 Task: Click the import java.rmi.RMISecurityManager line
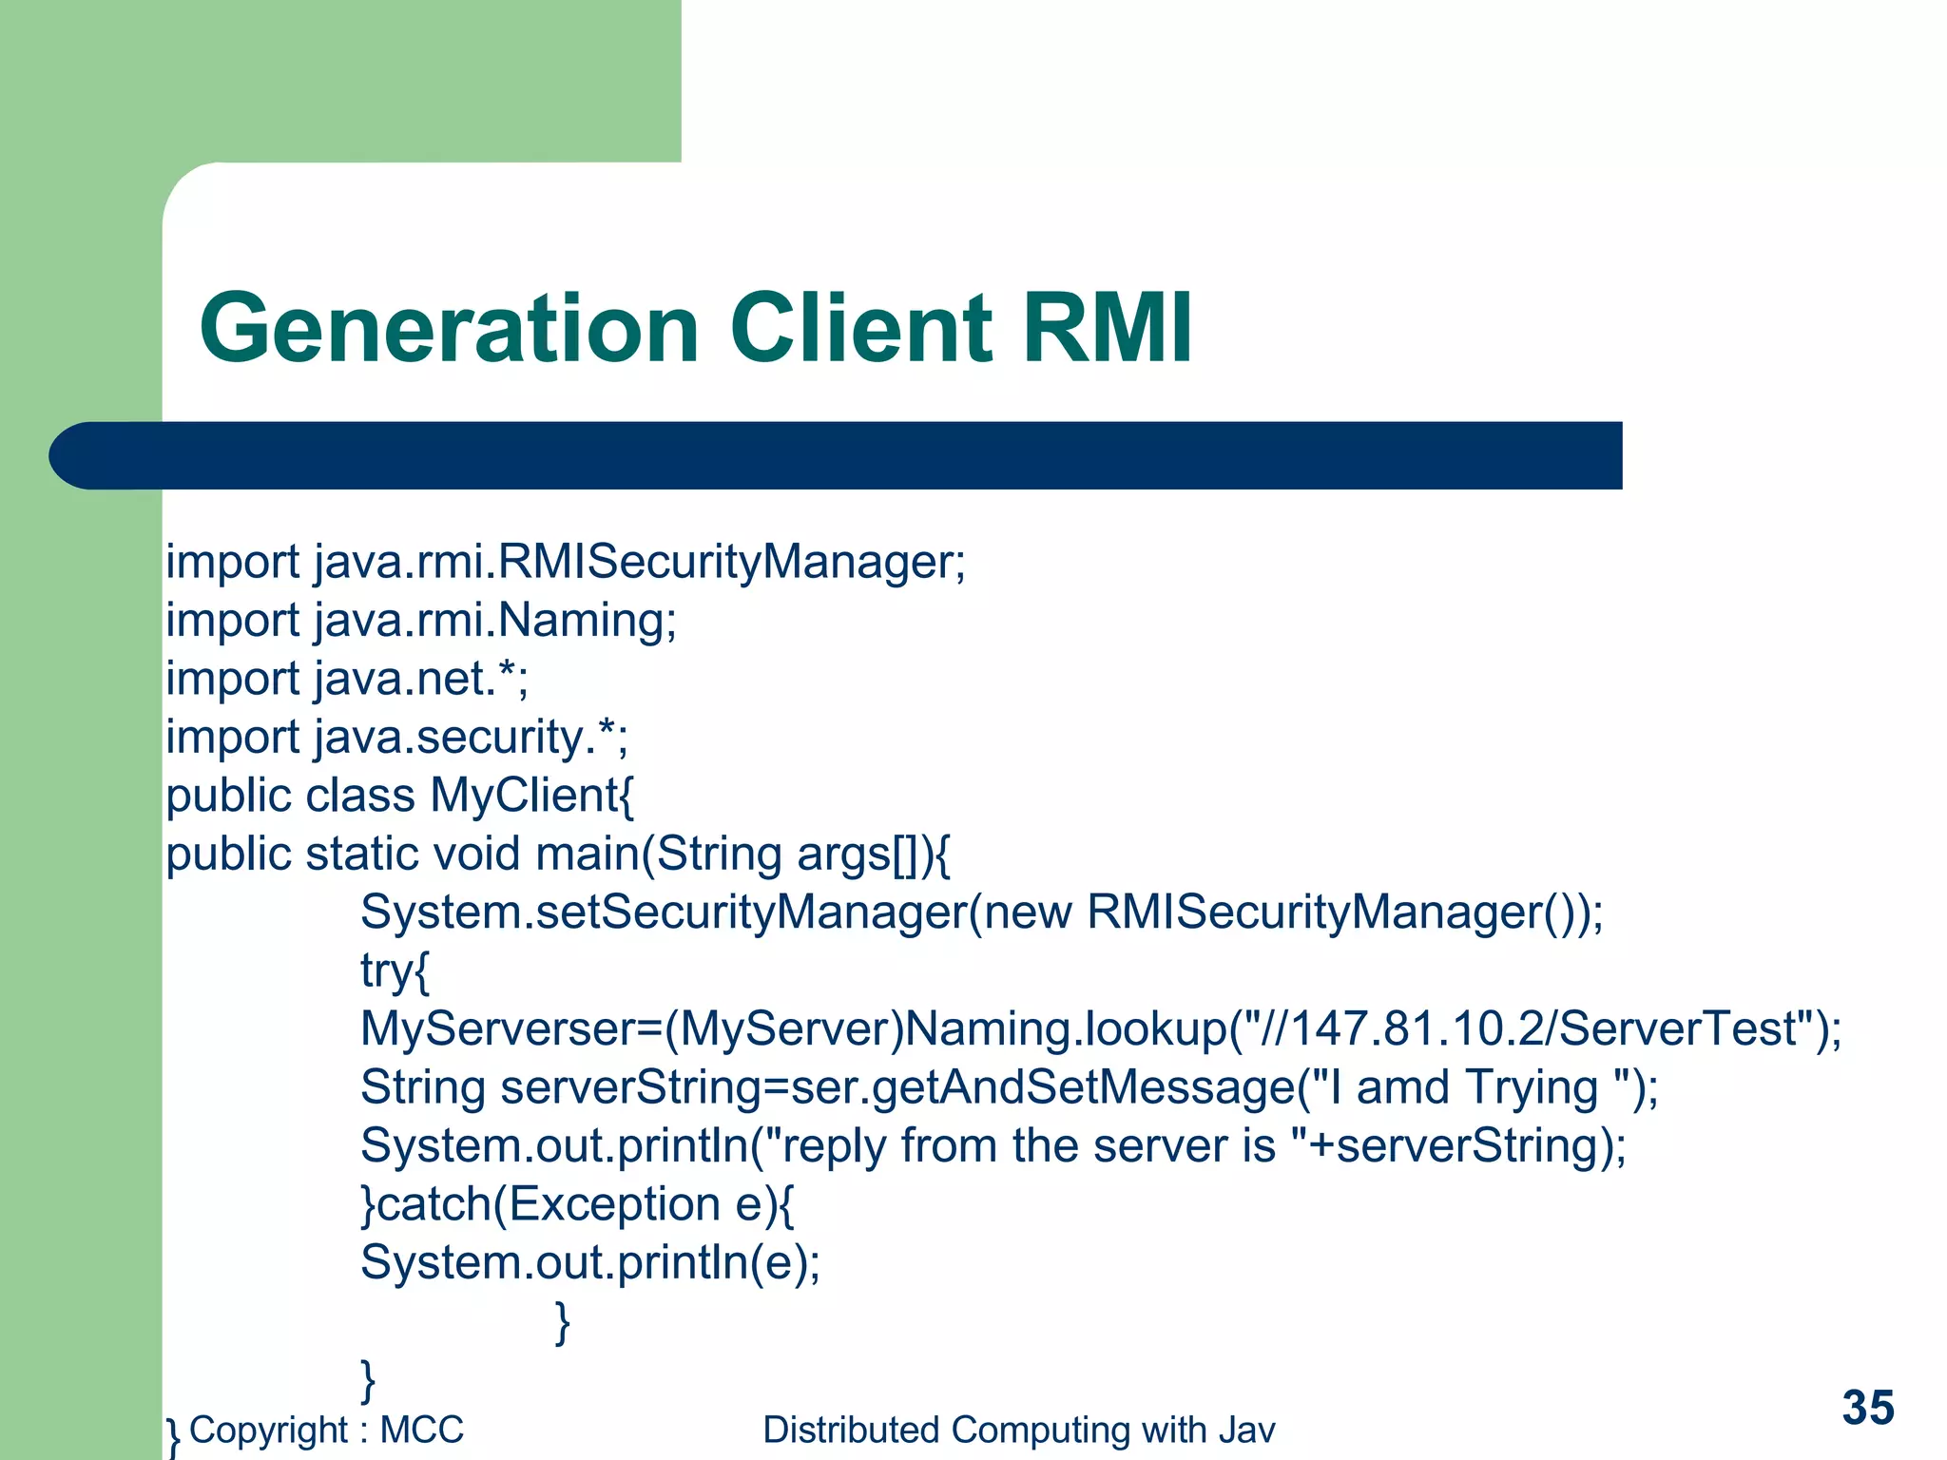tap(566, 561)
